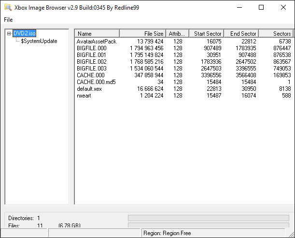Click end sector 3566408

[246, 75]
